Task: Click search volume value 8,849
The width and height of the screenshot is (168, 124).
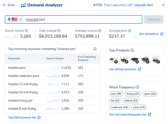Action: tap(65, 76)
